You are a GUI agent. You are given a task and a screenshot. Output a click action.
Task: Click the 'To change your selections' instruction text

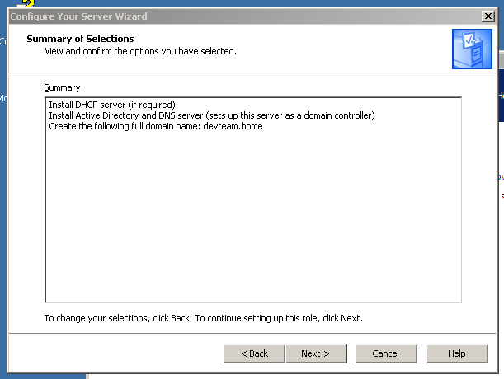click(x=203, y=318)
